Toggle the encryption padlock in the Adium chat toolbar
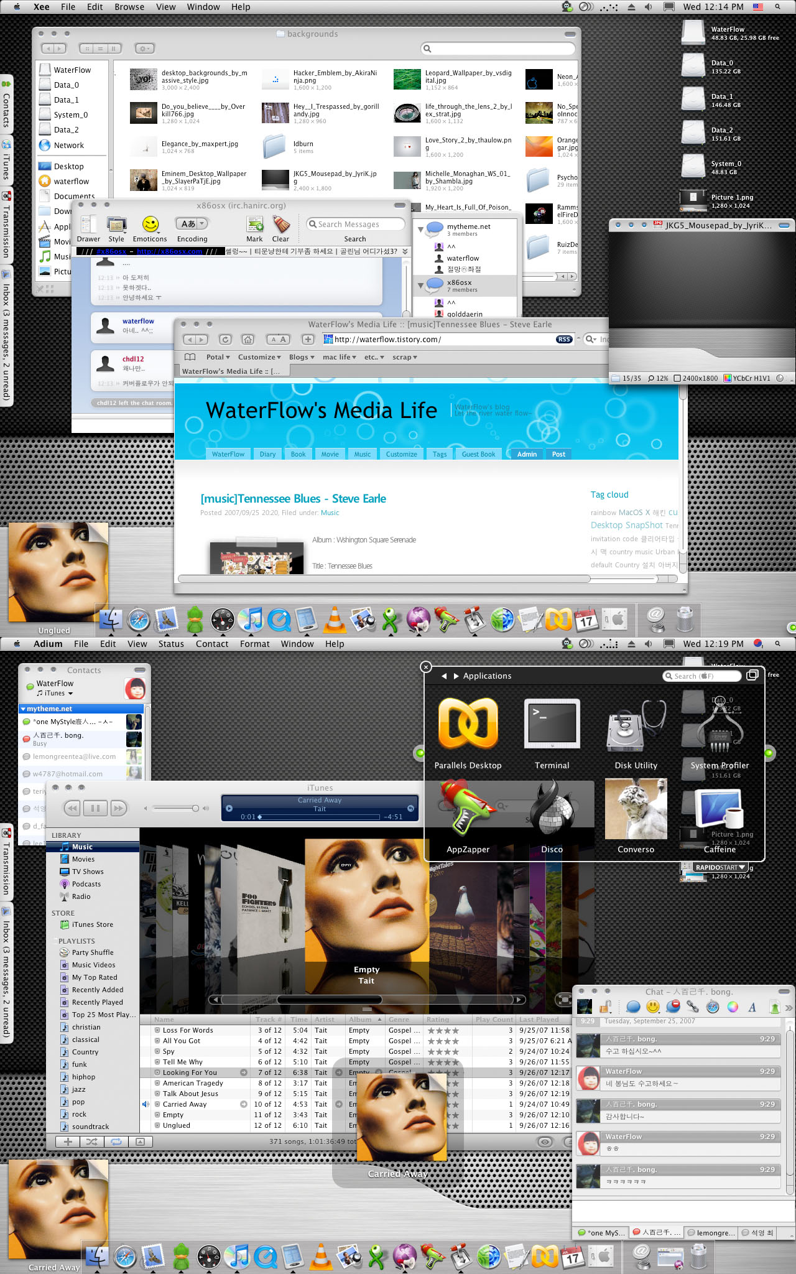This screenshot has height=1274, width=796. (x=606, y=1007)
